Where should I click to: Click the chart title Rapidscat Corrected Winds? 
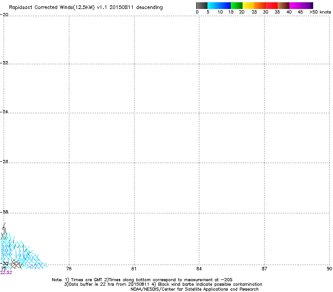point(86,7)
